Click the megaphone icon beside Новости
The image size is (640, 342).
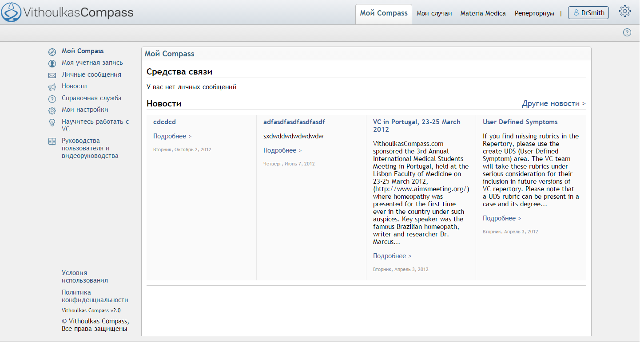click(x=52, y=87)
